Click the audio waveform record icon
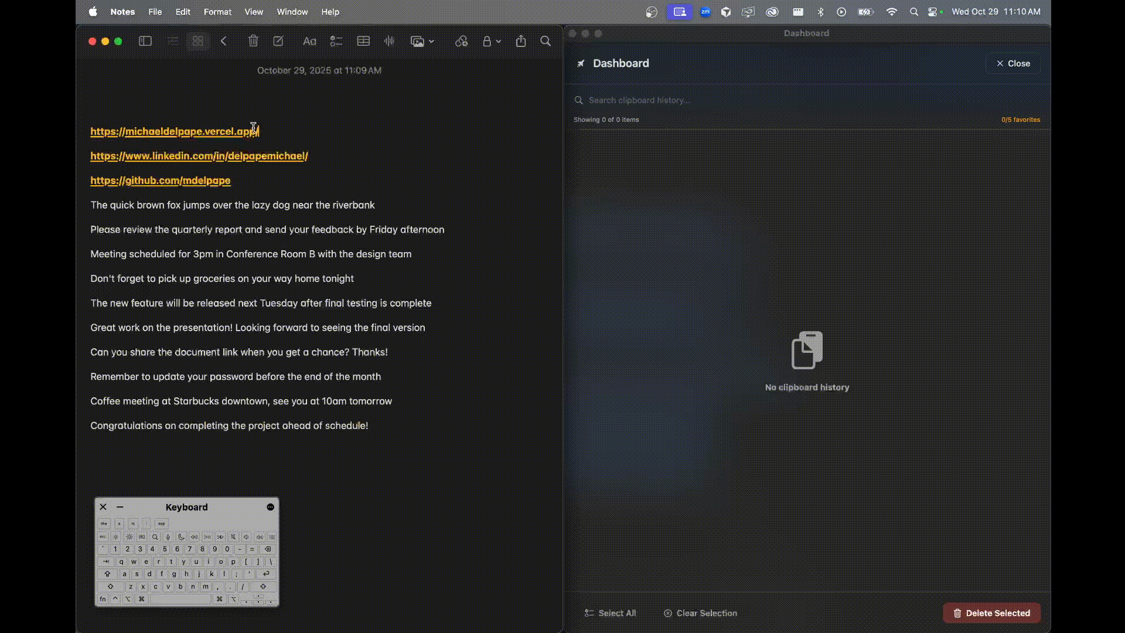This screenshot has height=633, width=1125. coord(389,41)
